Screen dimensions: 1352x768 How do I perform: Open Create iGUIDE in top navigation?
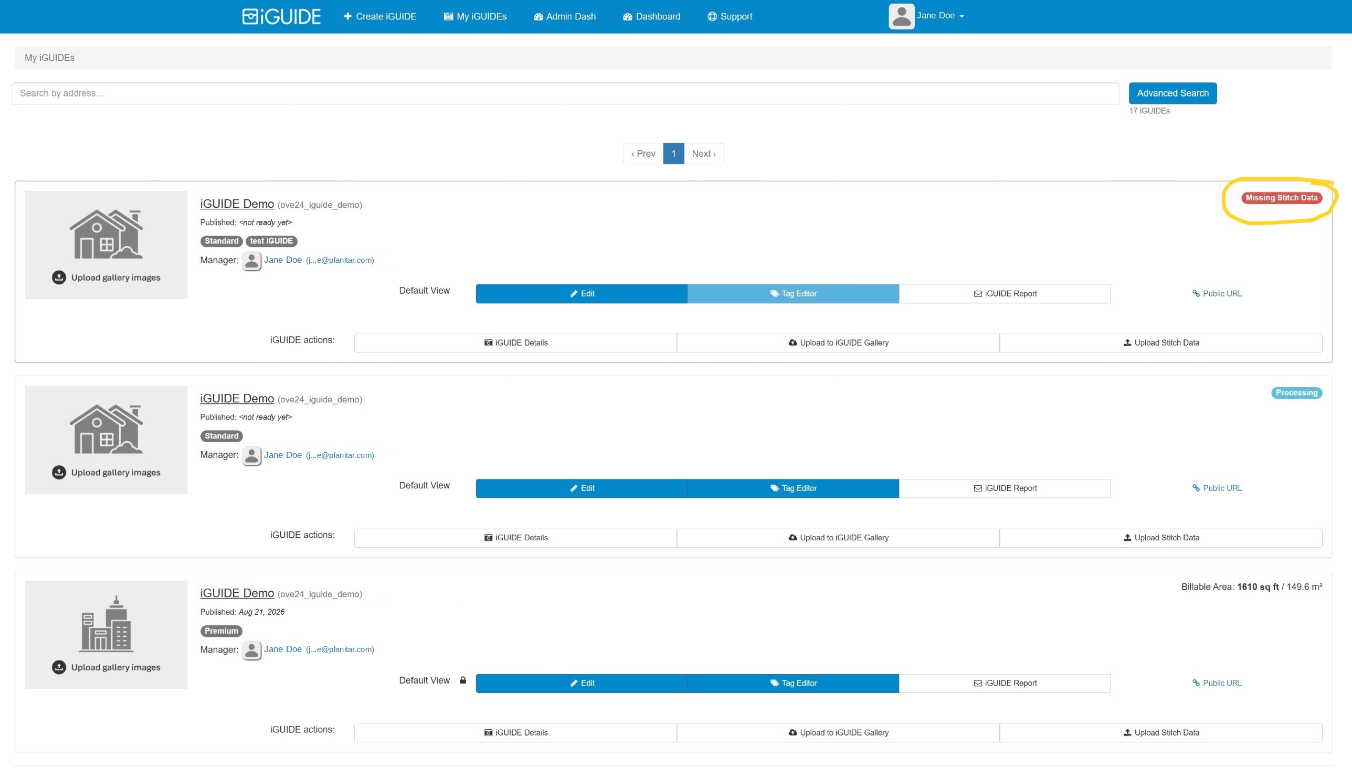point(380,16)
